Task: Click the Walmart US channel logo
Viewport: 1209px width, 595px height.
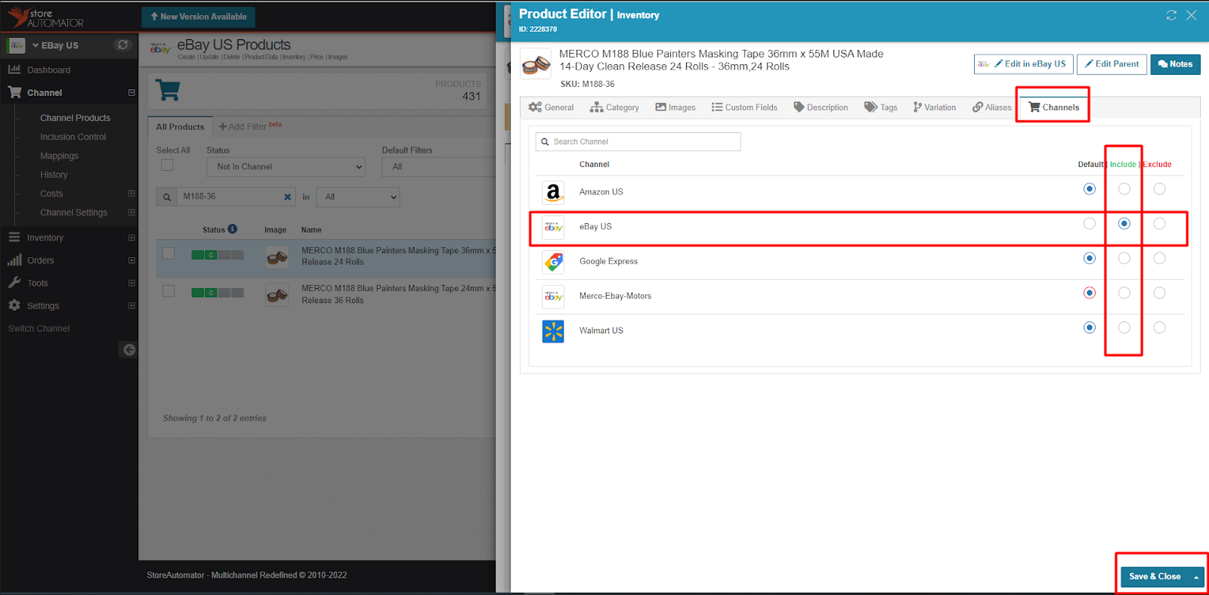Action: (x=553, y=331)
